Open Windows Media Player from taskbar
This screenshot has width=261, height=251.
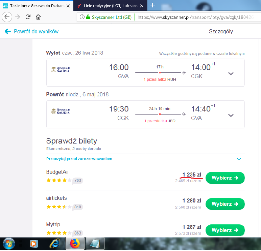pyautogui.click(x=34, y=244)
